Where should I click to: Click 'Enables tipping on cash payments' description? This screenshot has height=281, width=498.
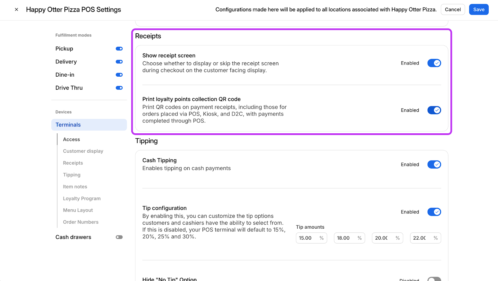coord(186,168)
